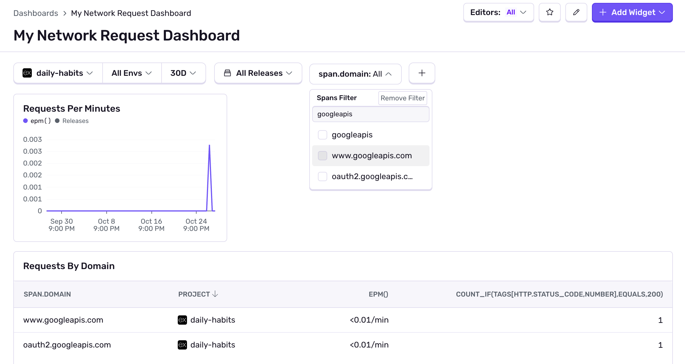This screenshot has width=685, height=364.
Task: Click the project icon in the project selector
Action: [27, 73]
